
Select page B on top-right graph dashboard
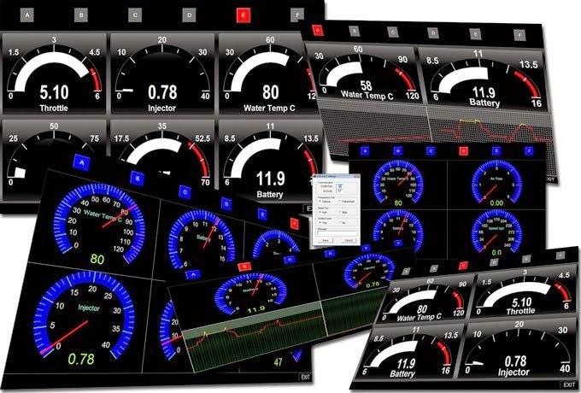(355, 32)
